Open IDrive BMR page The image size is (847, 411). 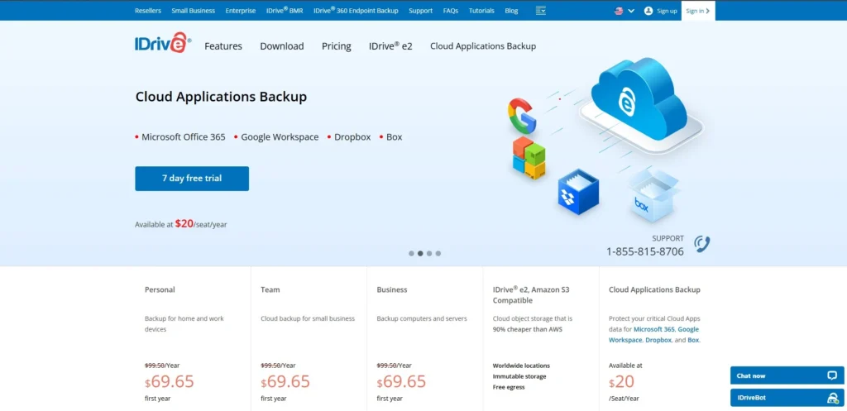coord(285,10)
